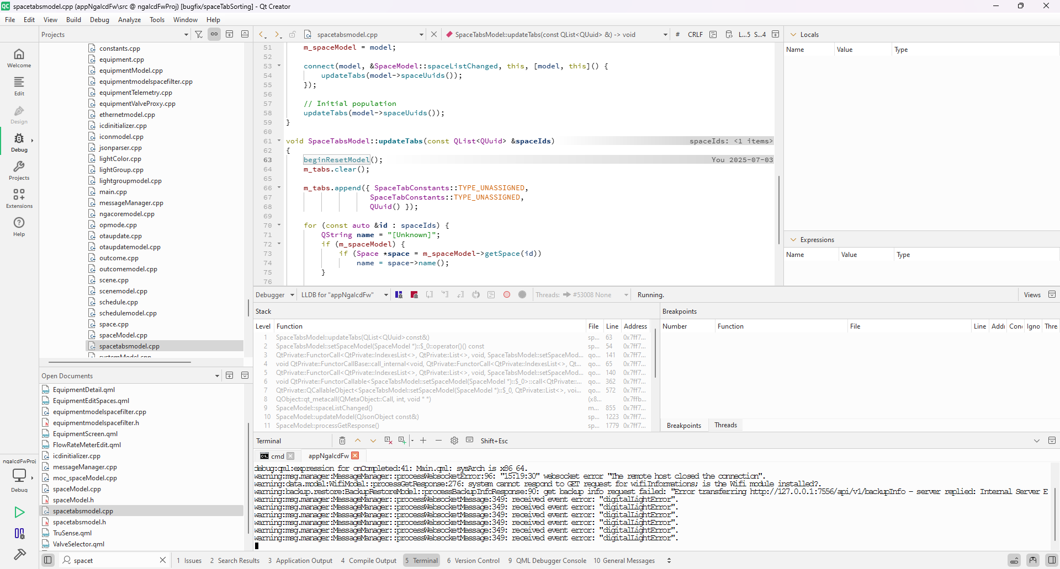Open the Version Control pane

click(x=473, y=561)
